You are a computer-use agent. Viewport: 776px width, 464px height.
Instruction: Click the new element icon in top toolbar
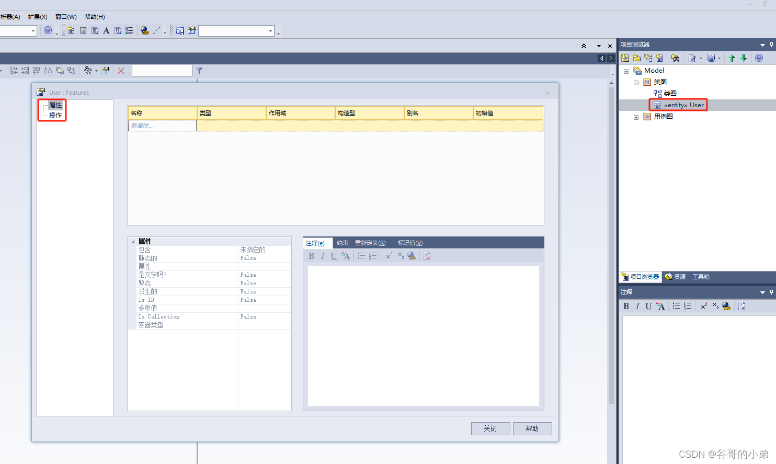pyautogui.click(x=71, y=31)
